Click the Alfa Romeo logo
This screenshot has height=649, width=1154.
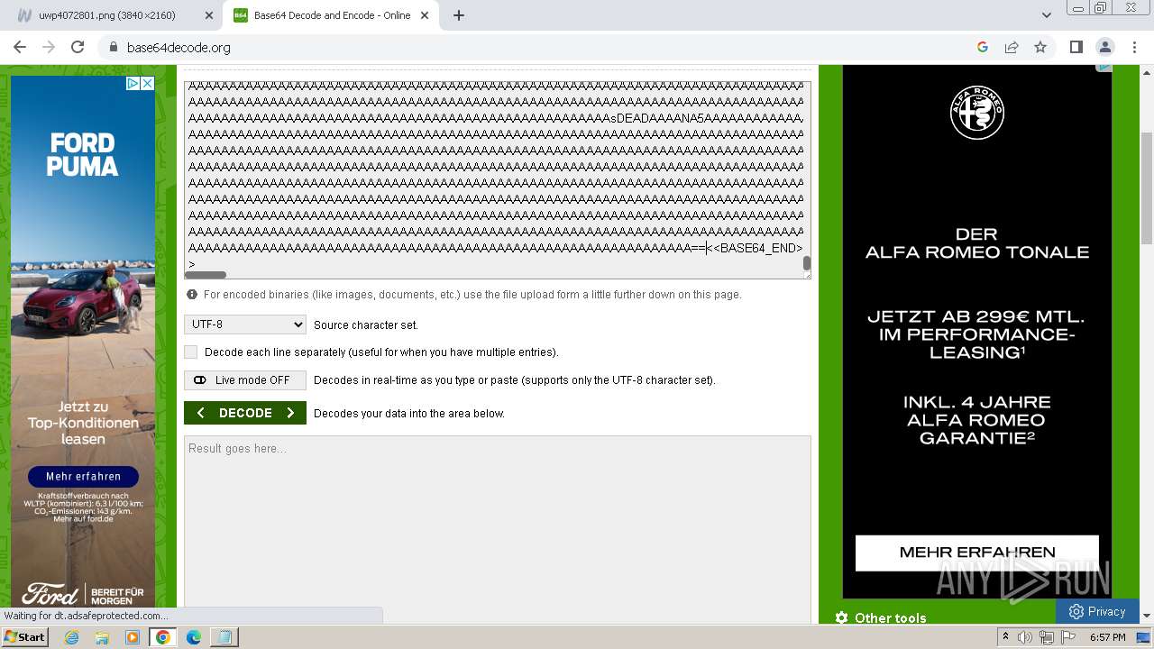pyautogui.click(x=977, y=113)
